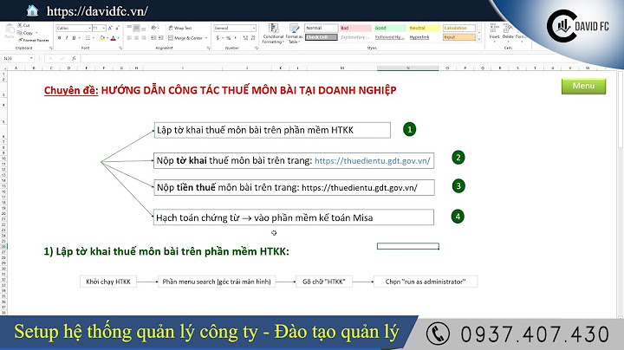
Task: Click 'Chọn "run as administrator"' box
Action: 426,282
